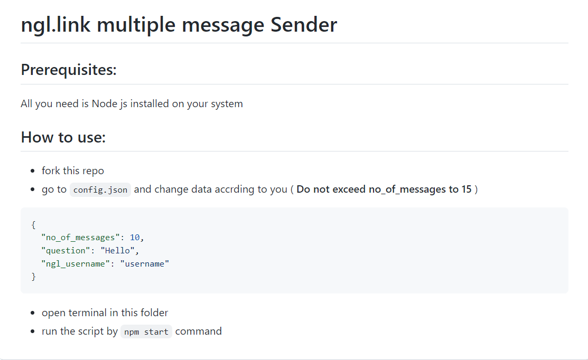Click the "question" key in code block

[66, 251]
